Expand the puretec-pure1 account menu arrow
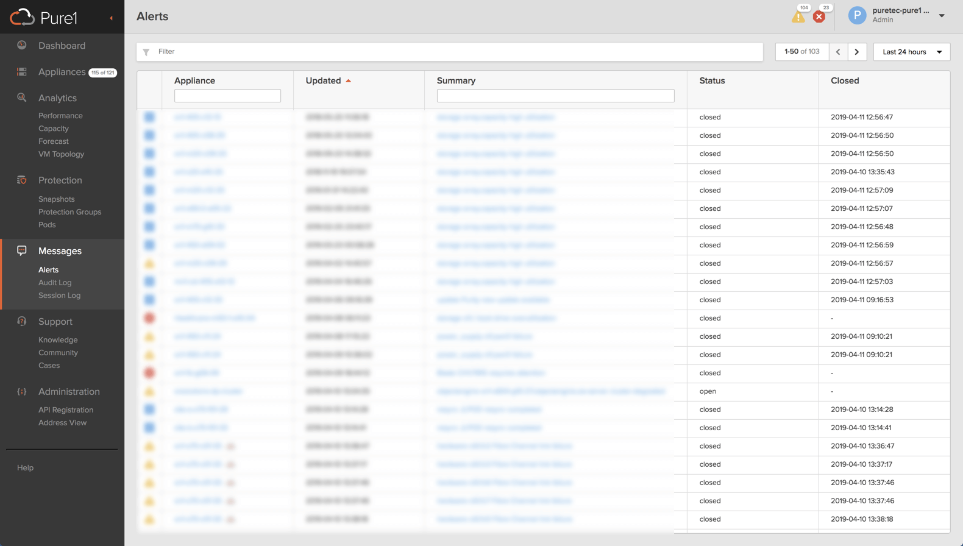963x546 pixels. click(x=942, y=16)
